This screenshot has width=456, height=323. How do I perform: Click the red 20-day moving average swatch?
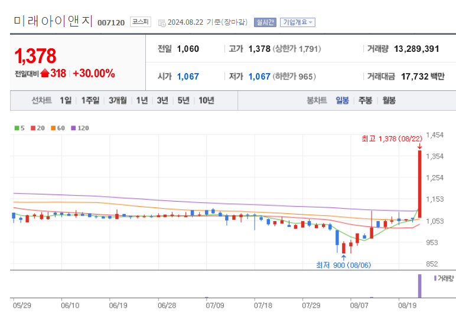(x=33, y=128)
